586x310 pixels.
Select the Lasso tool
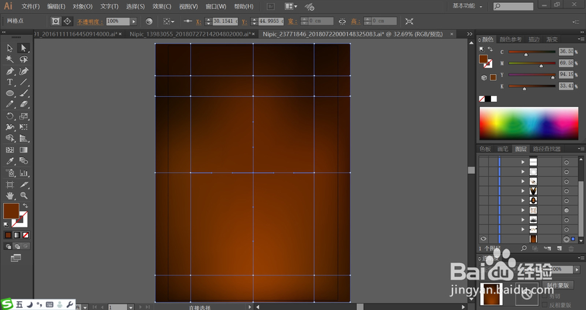coord(23,59)
